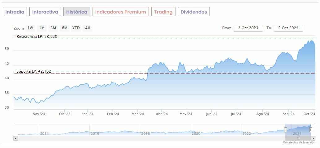Grab the left navigator range handle
The image size is (320, 148).
pos(285,130)
